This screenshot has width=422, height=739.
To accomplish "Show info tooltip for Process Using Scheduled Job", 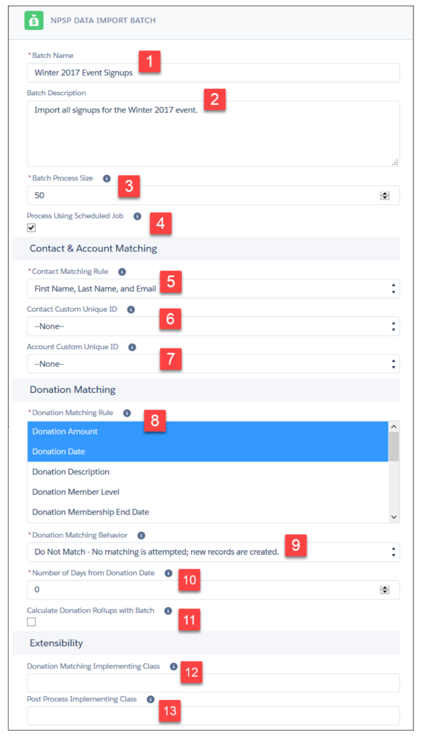I will [137, 216].
